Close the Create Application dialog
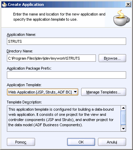 click(x=128, y=4)
